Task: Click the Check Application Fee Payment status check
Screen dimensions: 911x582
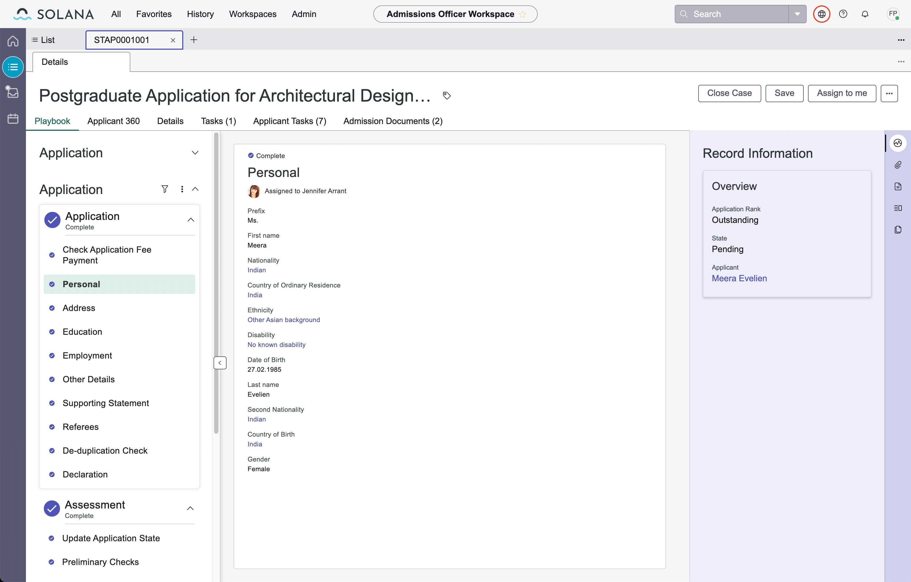Action: click(x=52, y=255)
